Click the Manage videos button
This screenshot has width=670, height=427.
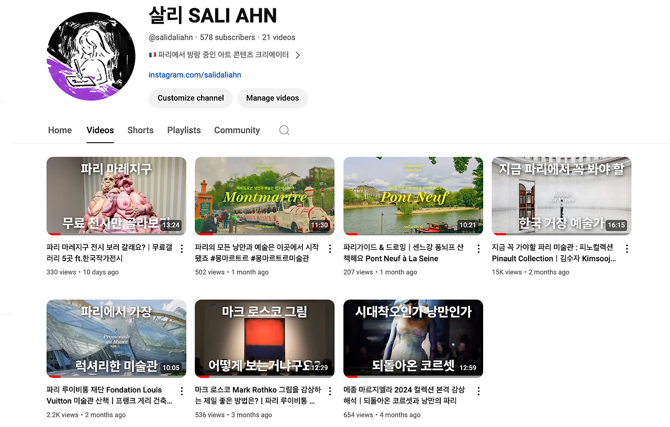click(x=272, y=98)
